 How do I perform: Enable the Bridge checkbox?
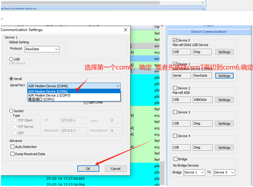[x=176, y=159]
